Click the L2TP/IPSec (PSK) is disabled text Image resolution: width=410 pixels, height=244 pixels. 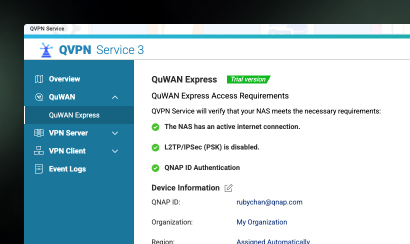pyautogui.click(x=212, y=147)
